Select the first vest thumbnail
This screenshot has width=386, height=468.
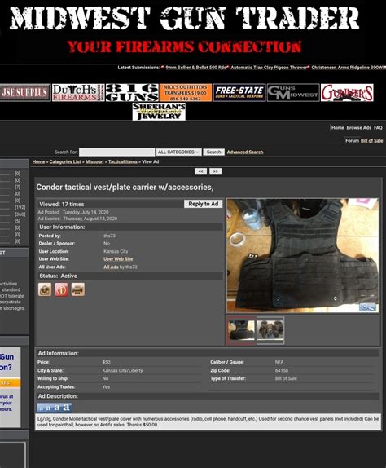(x=241, y=330)
